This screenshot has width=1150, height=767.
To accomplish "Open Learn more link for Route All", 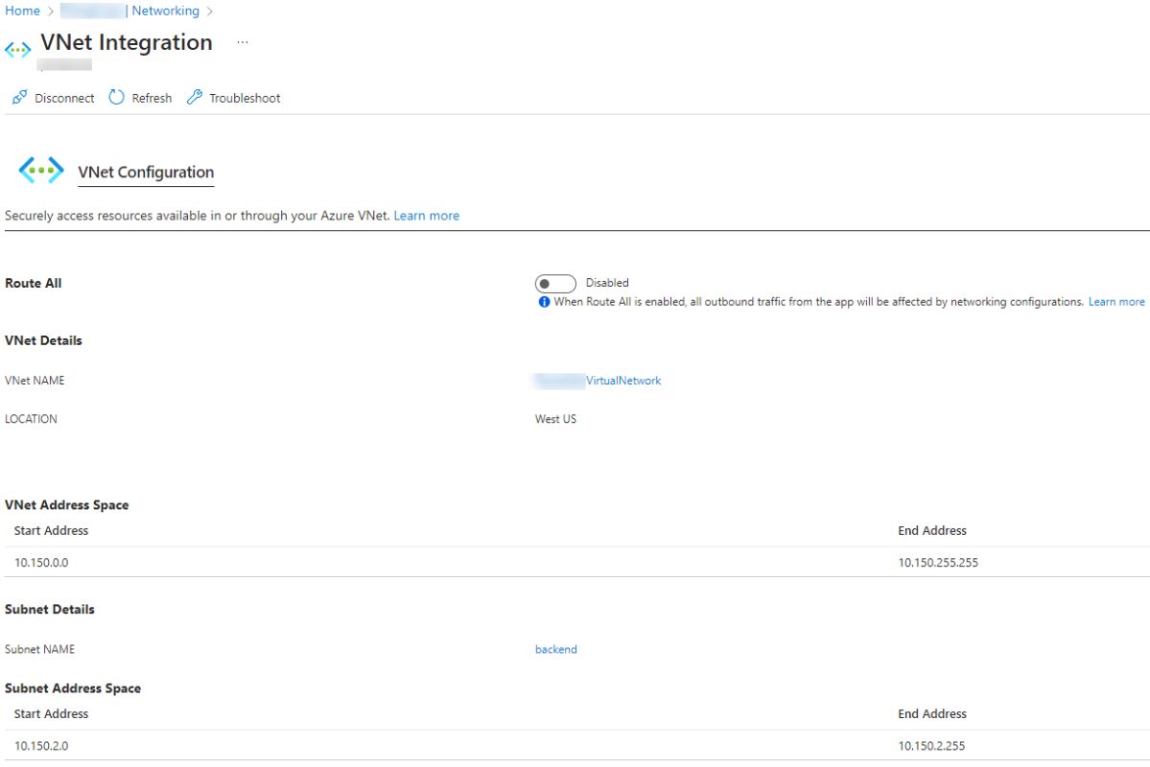I will coord(1116,302).
